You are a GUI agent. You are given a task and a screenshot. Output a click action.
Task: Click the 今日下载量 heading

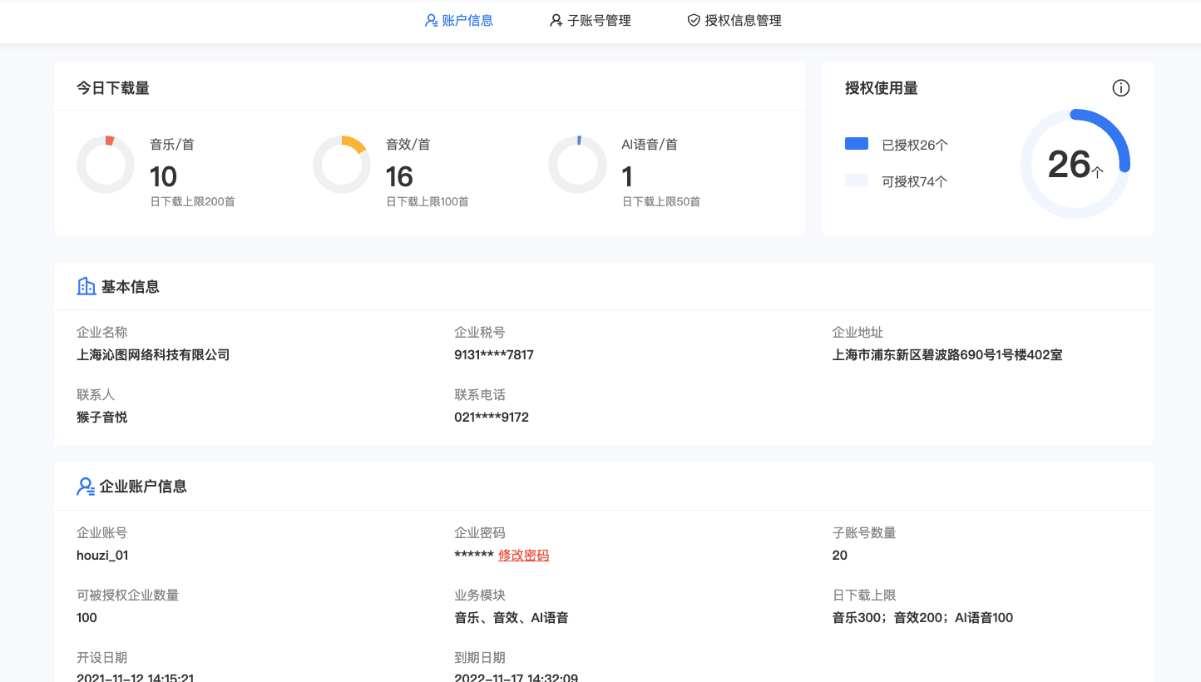[x=113, y=88]
